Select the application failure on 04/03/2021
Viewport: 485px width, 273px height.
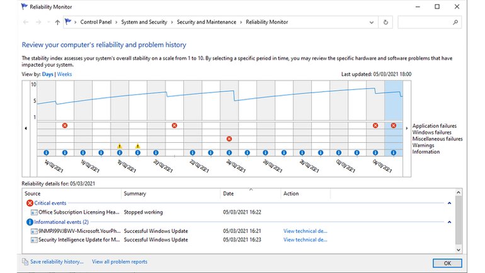[375, 125]
